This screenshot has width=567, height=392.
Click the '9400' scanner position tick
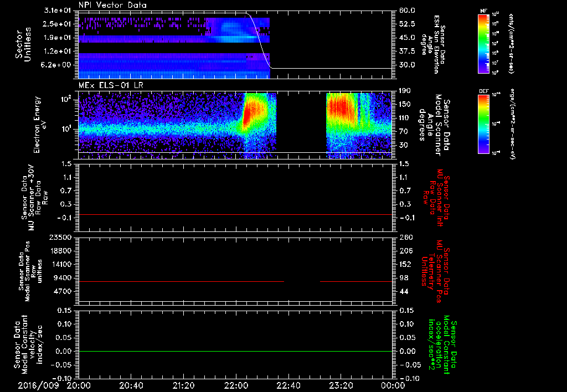tap(64, 278)
